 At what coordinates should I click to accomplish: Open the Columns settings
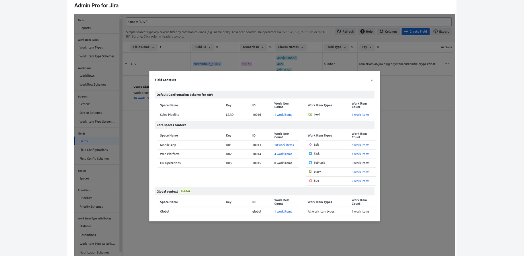tap(388, 32)
